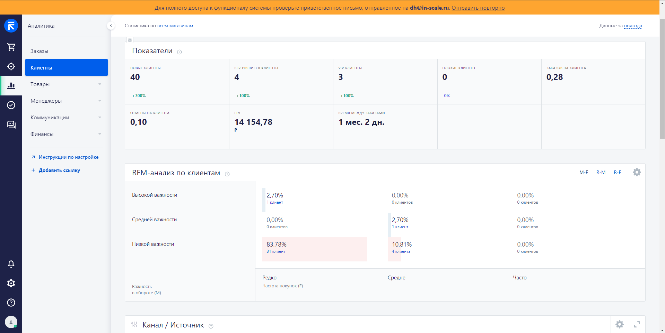Image resolution: width=665 pixels, height=333 pixels.
Task: Click filter sliders icon by Канал / Источник
Action: (x=134, y=324)
